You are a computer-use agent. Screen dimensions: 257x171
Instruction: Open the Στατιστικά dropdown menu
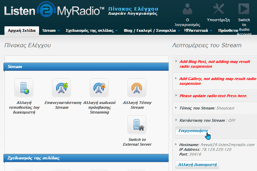click(199, 30)
